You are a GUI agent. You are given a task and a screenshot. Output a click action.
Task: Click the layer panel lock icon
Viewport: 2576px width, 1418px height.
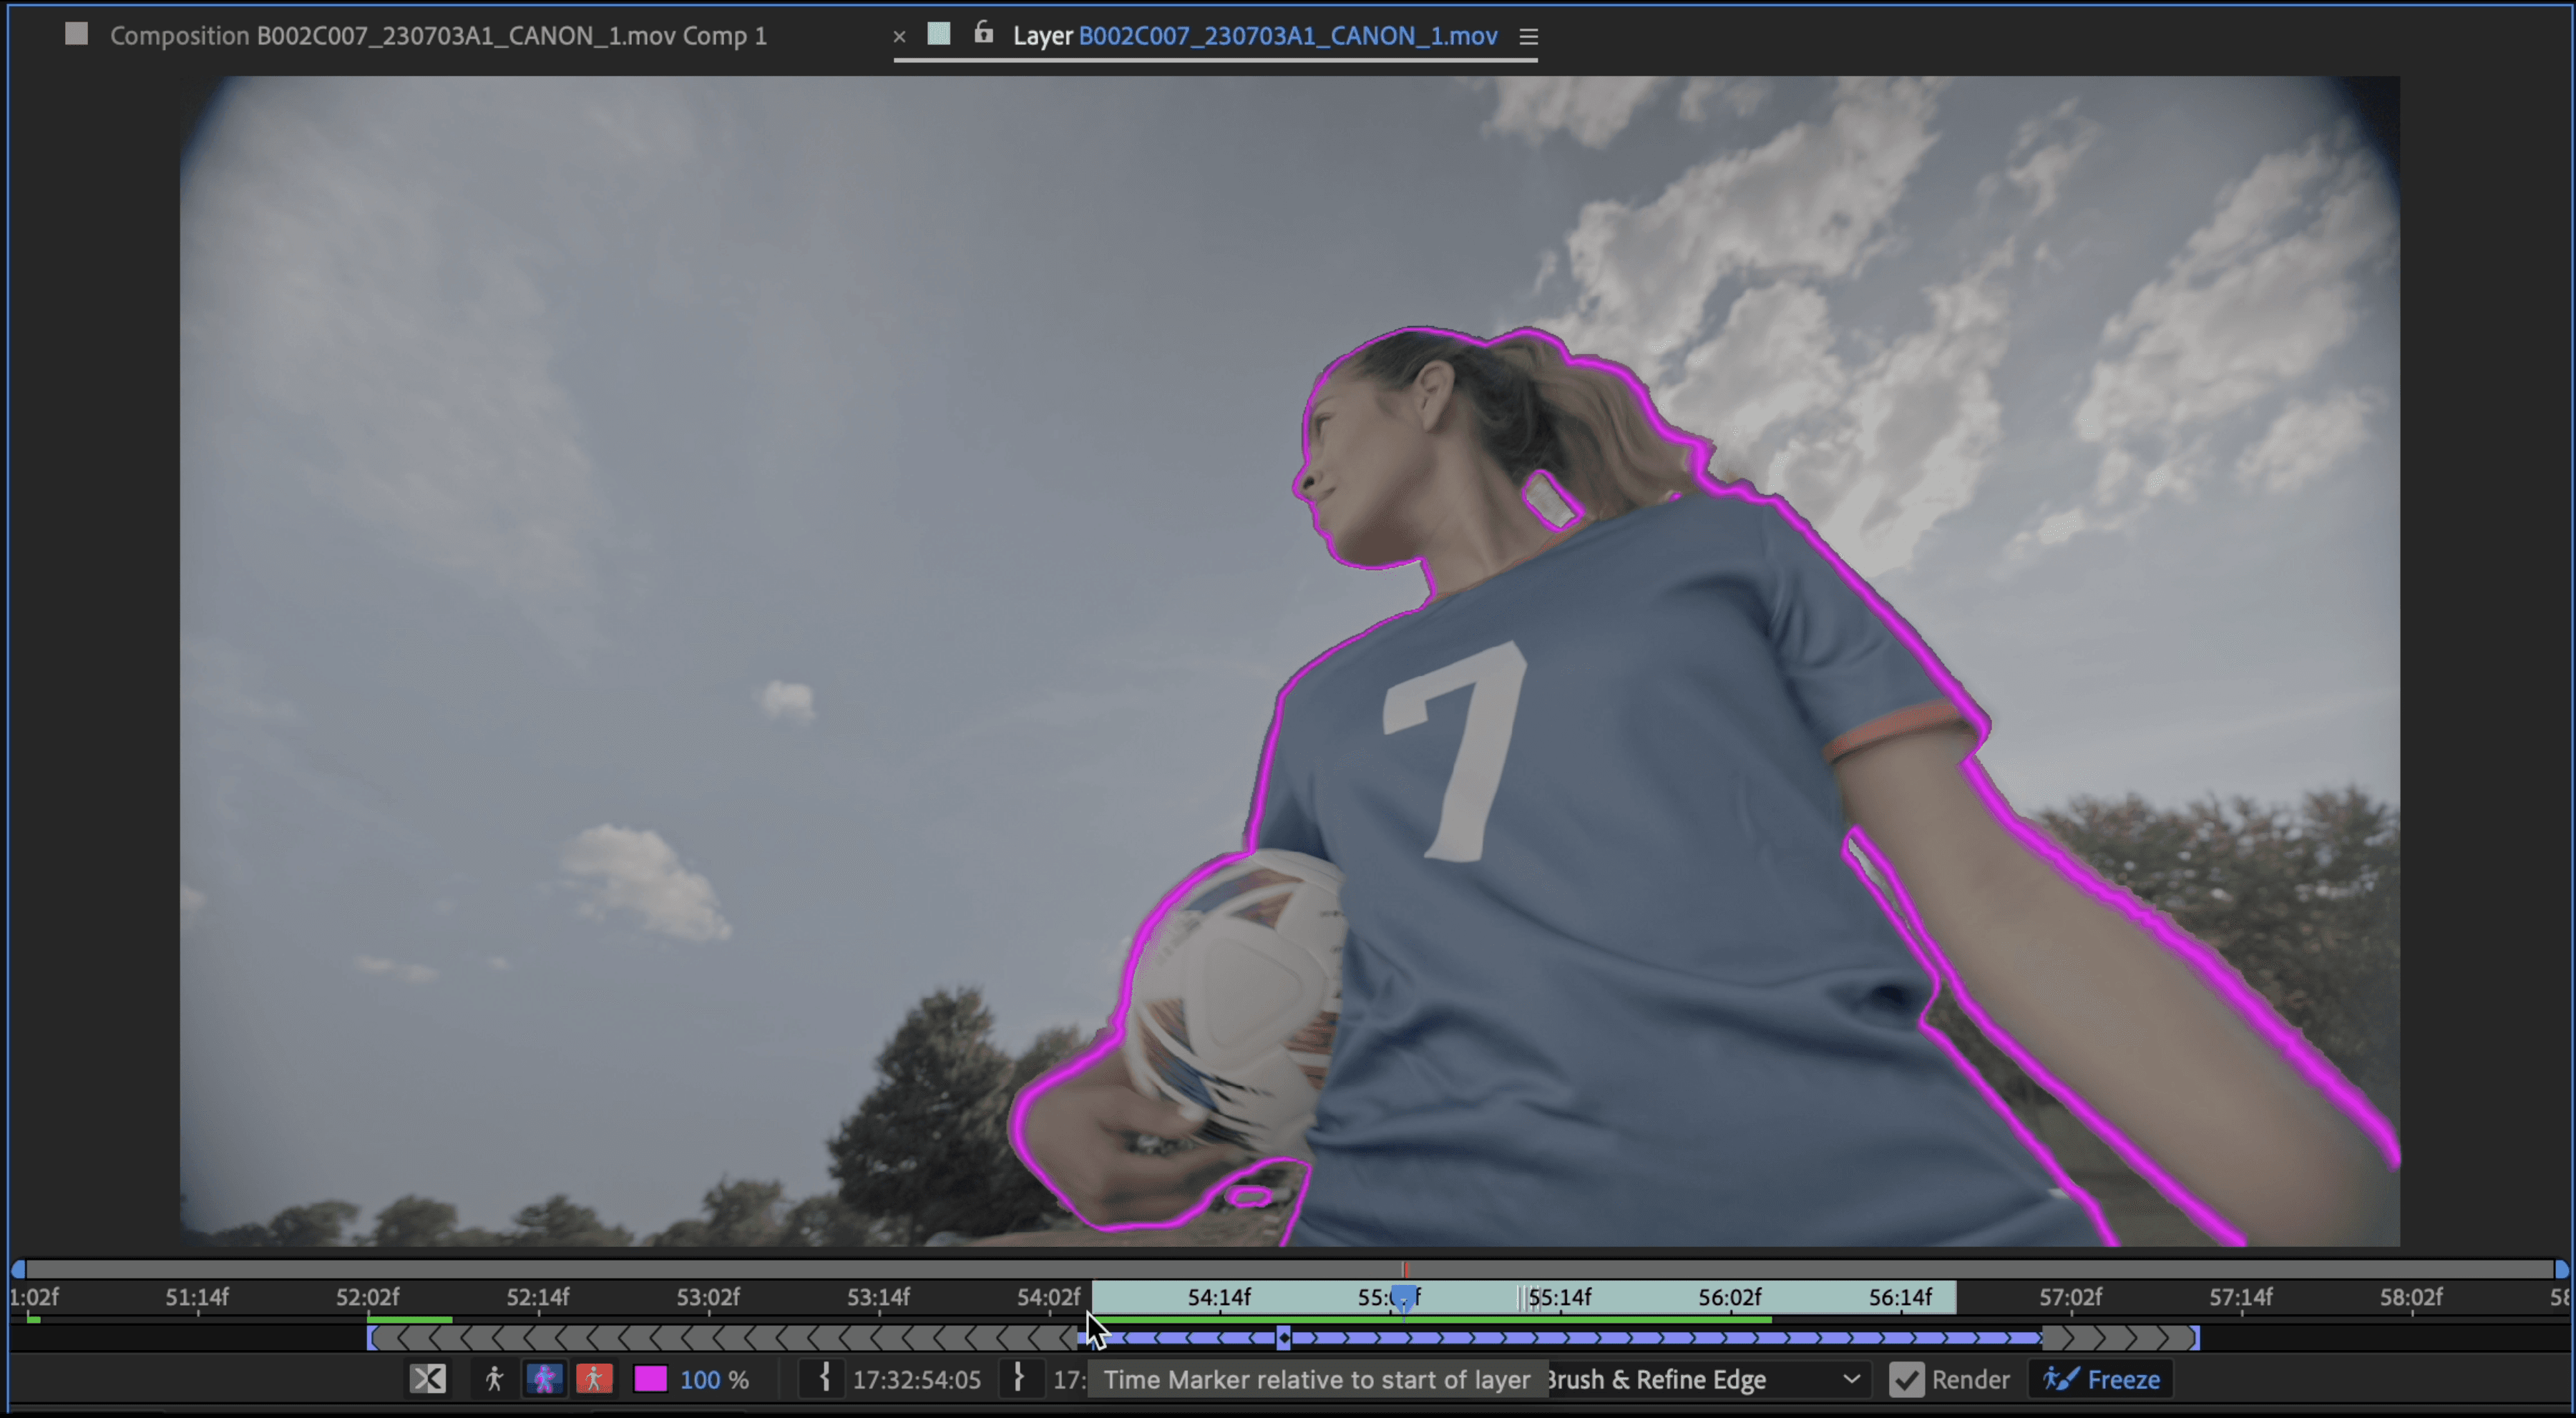coord(984,33)
